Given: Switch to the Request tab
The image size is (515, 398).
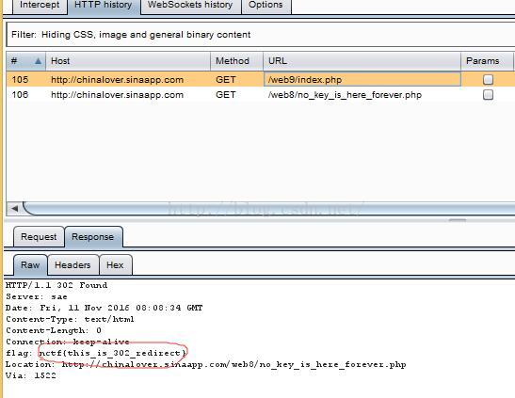Looking at the screenshot, I should pyautogui.click(x=39, y=236).
